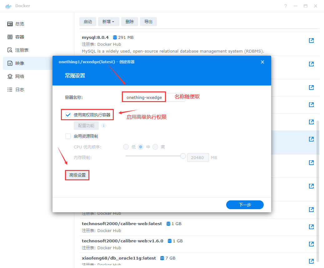Maximize the Docker window
Screen dimensions: 324x268
tap(305, 6)
